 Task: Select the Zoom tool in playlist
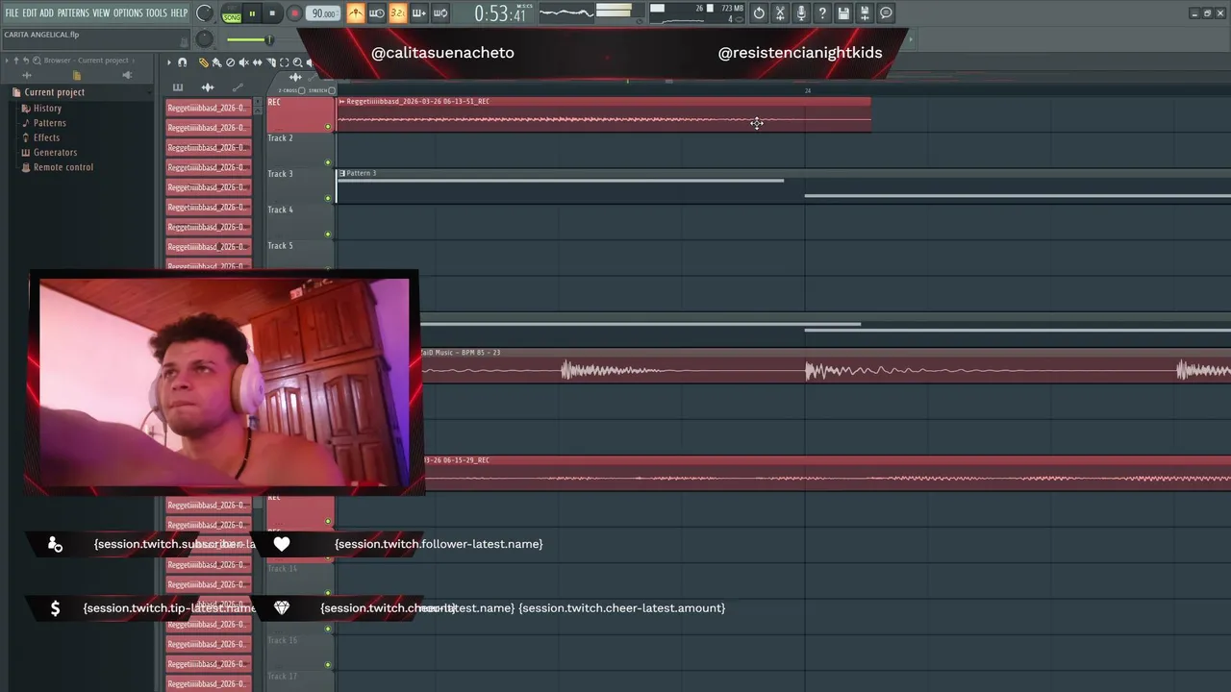pos(297,62)
